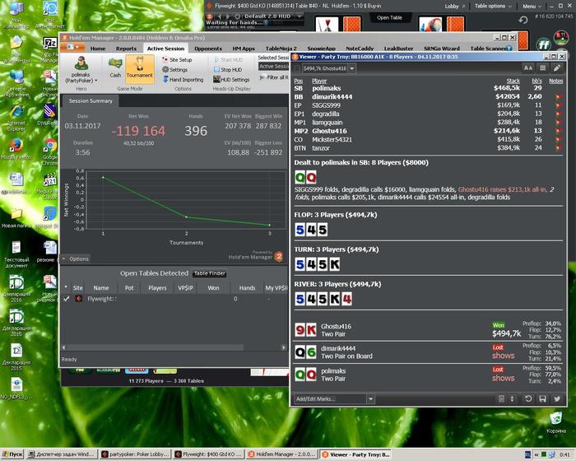Screen dimensions: 576x461
Task: Open LeakBuster ribbon tab
Action: click(x=398, y=49)
